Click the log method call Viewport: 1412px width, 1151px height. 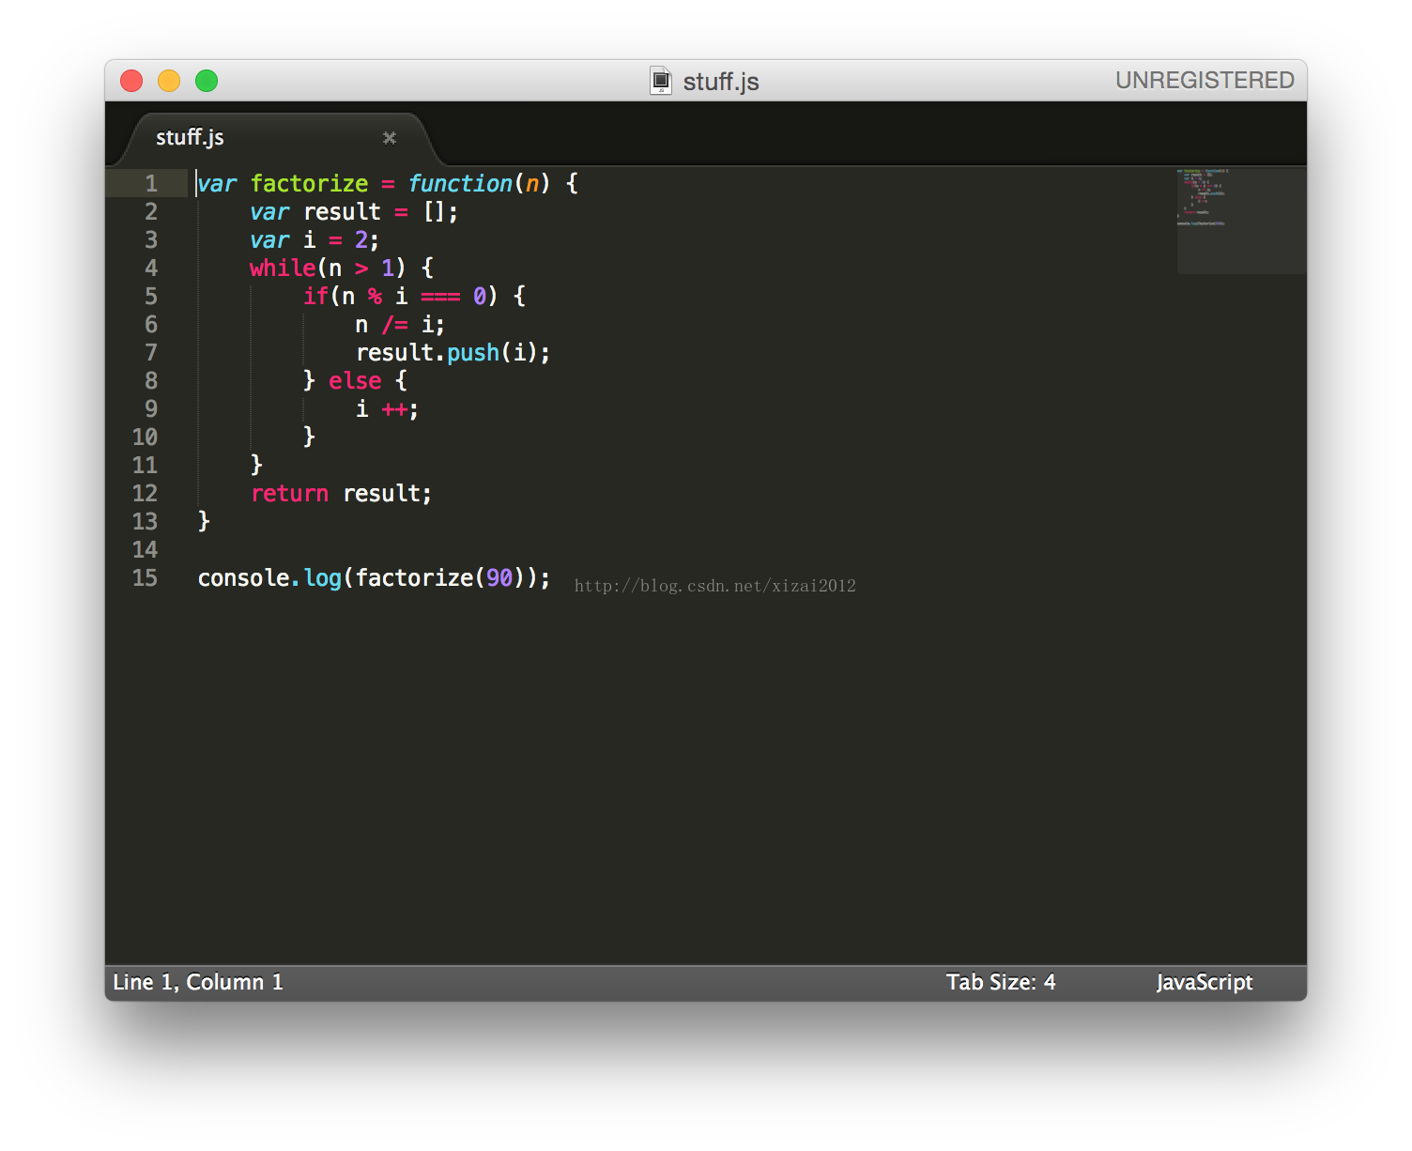(322, 577)
